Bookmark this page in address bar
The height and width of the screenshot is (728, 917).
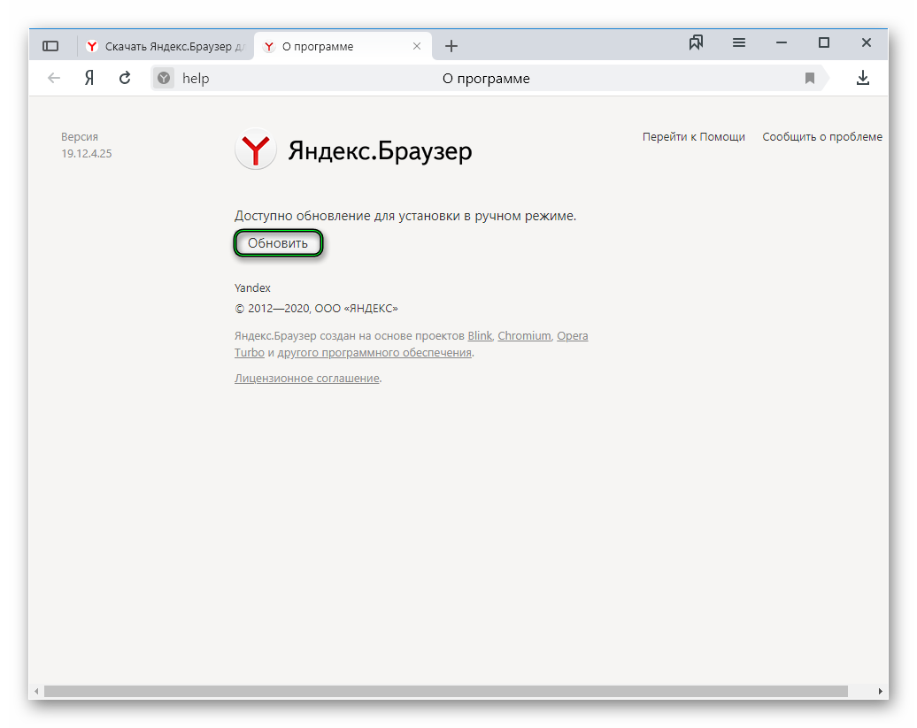coord(809,79)
